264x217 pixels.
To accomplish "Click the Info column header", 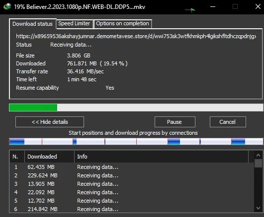I will click(161, 157).
